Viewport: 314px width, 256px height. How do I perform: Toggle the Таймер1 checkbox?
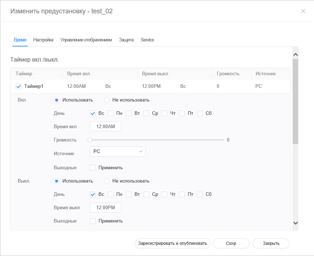coord(19,86)
